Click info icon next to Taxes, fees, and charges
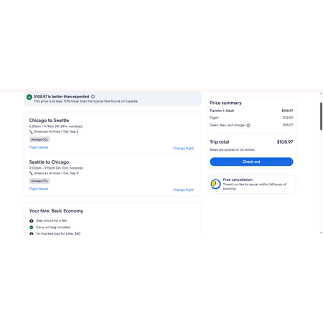The height and width of the screenshot is (323, 323). [x=248, y=126]
